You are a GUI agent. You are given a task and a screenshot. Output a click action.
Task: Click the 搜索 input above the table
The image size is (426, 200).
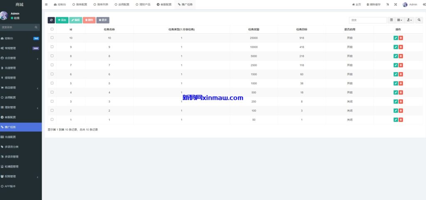point(367,20)
